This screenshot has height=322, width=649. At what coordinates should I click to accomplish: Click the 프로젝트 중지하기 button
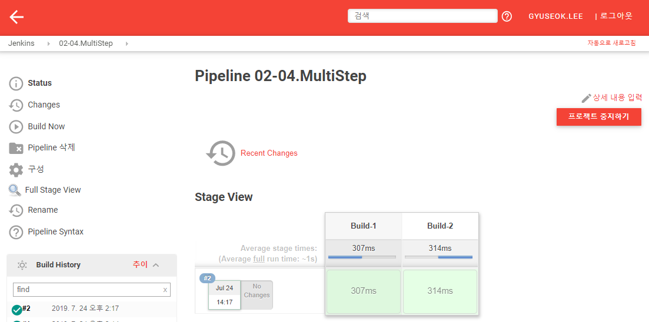(x=598, y=116)
